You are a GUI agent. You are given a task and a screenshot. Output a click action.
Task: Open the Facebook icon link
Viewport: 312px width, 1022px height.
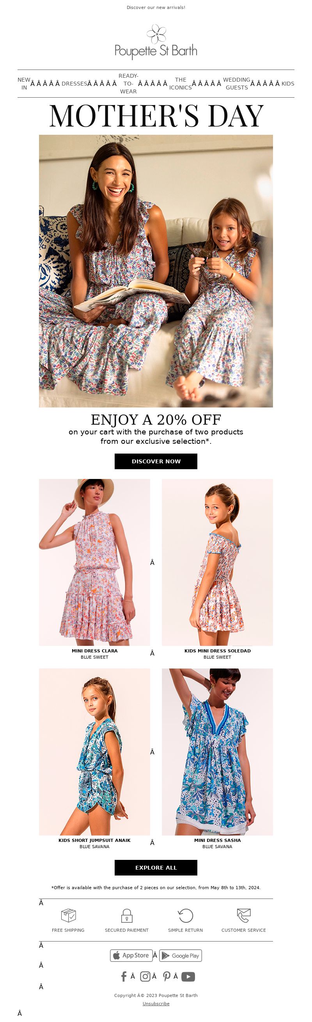click(x=124, y=976)
